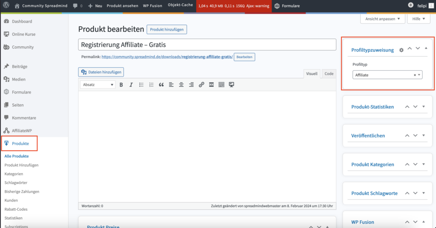Open the Profiltyp Affiliate dropdown

pos(387,75)
